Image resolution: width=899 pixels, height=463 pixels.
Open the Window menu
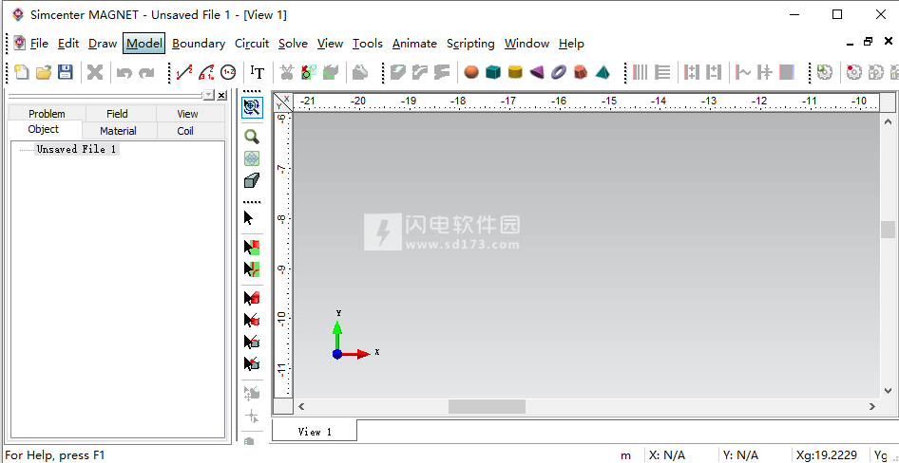[526, 44]
